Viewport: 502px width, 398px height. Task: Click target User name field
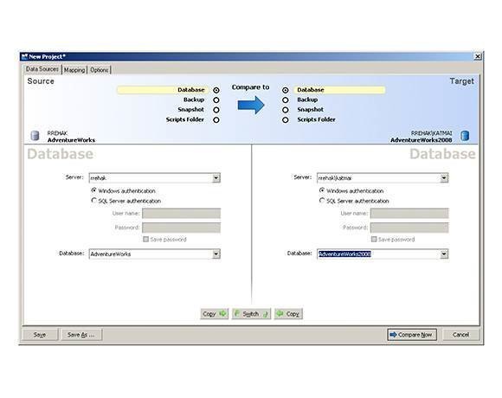409,214
